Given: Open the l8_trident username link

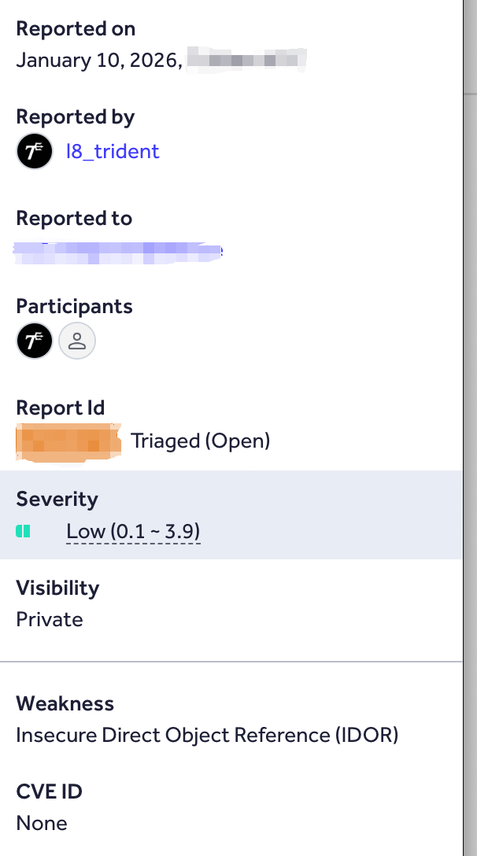Looking at the screenshot, I should tap(113, 151).
